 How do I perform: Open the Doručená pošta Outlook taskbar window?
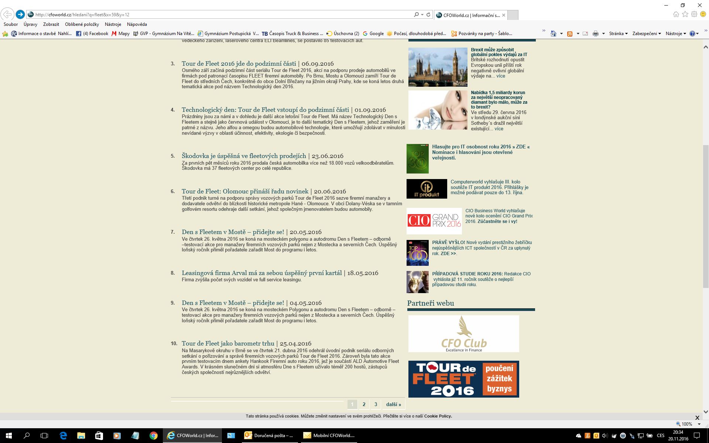point(270,436)
